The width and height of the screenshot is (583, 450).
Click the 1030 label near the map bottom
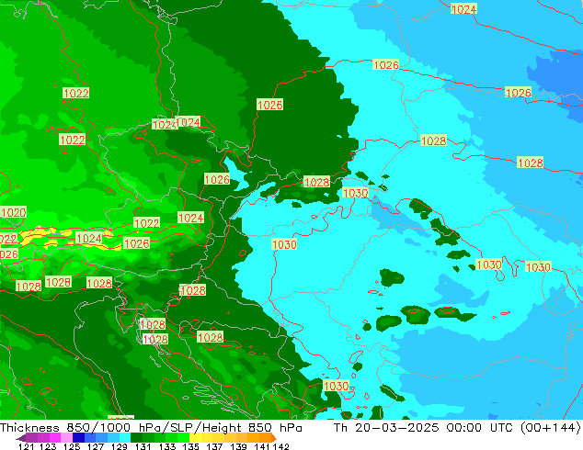click(x=337, y=386)
